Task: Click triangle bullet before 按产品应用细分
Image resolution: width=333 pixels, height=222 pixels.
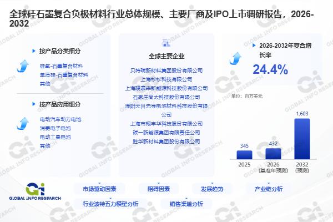Action: coord(34,104)
